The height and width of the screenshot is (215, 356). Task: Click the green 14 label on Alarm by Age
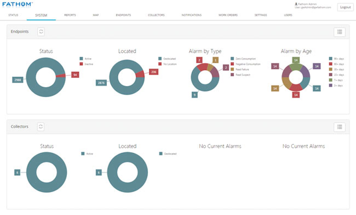coord(296,60)
